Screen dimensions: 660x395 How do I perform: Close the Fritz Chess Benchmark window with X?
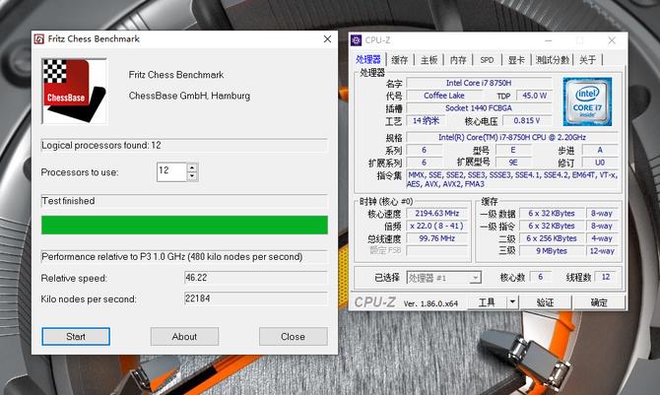327,39
